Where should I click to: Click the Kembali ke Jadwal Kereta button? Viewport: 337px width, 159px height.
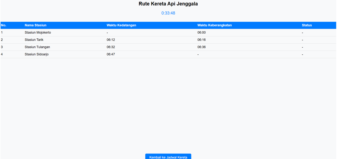coord(168,157)
